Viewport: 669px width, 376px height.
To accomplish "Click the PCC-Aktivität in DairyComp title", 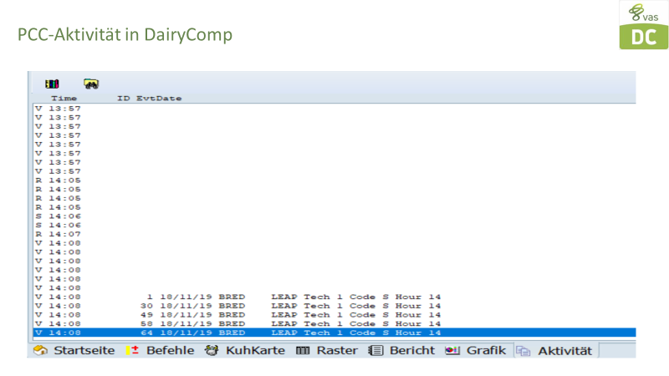I will pyautogui.click(x=125, y=35).
